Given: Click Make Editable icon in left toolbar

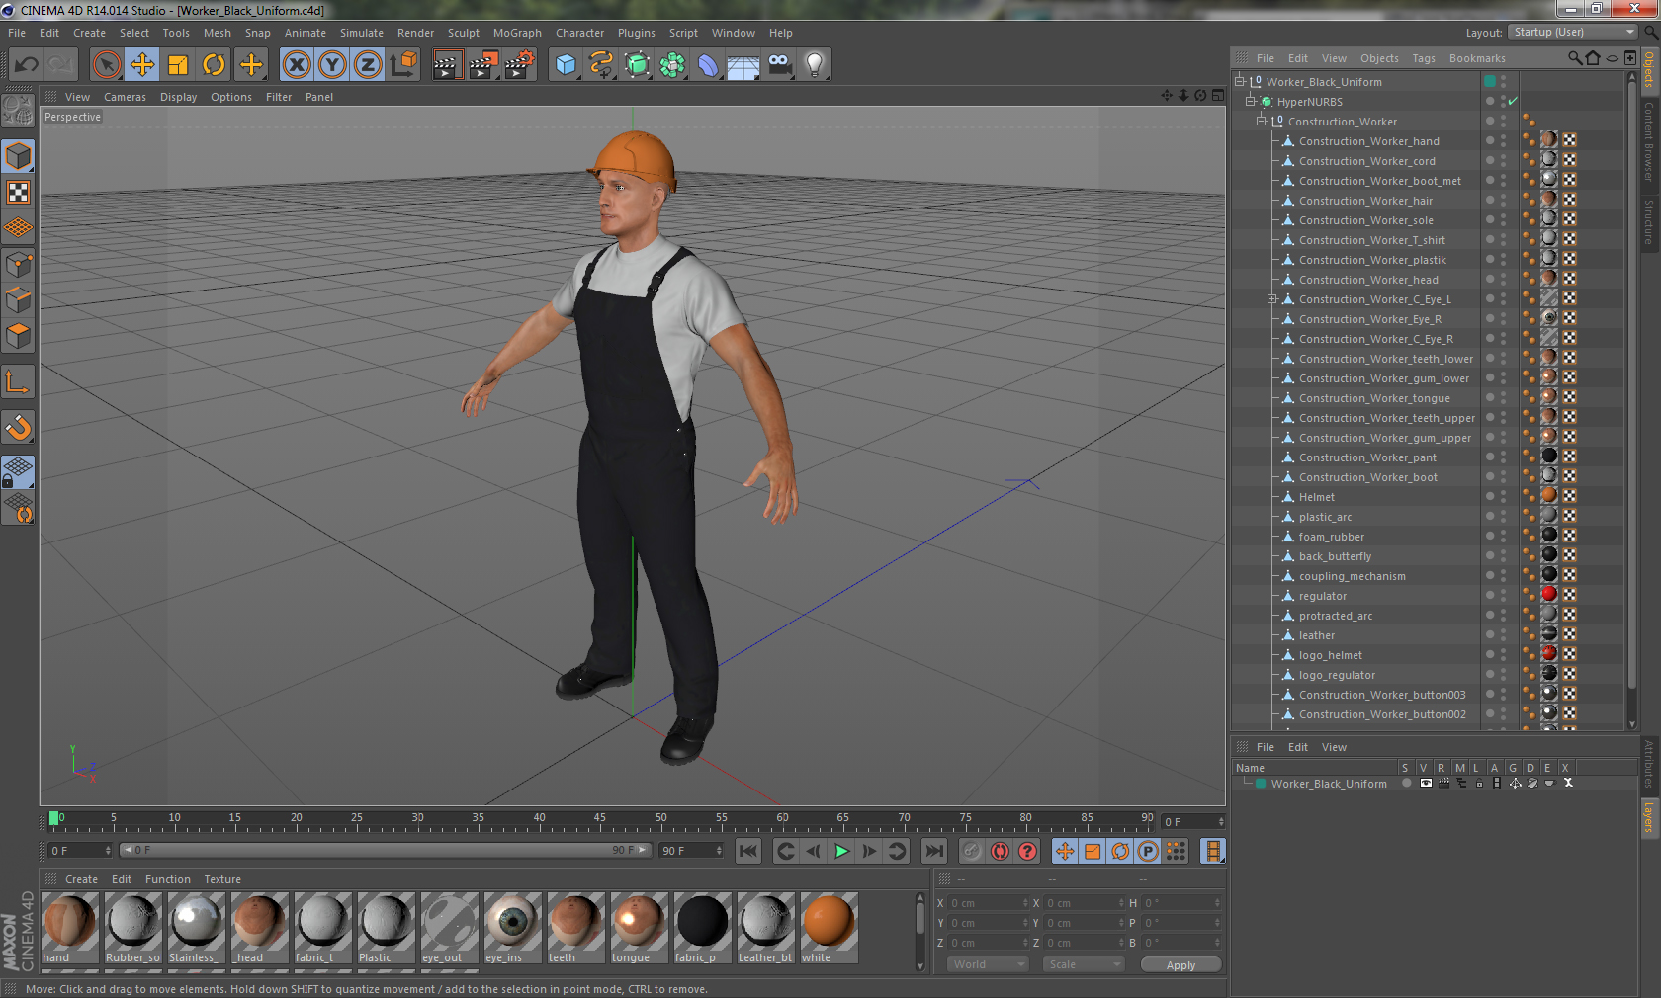Looking at the screenshot, I should (18, 110).
